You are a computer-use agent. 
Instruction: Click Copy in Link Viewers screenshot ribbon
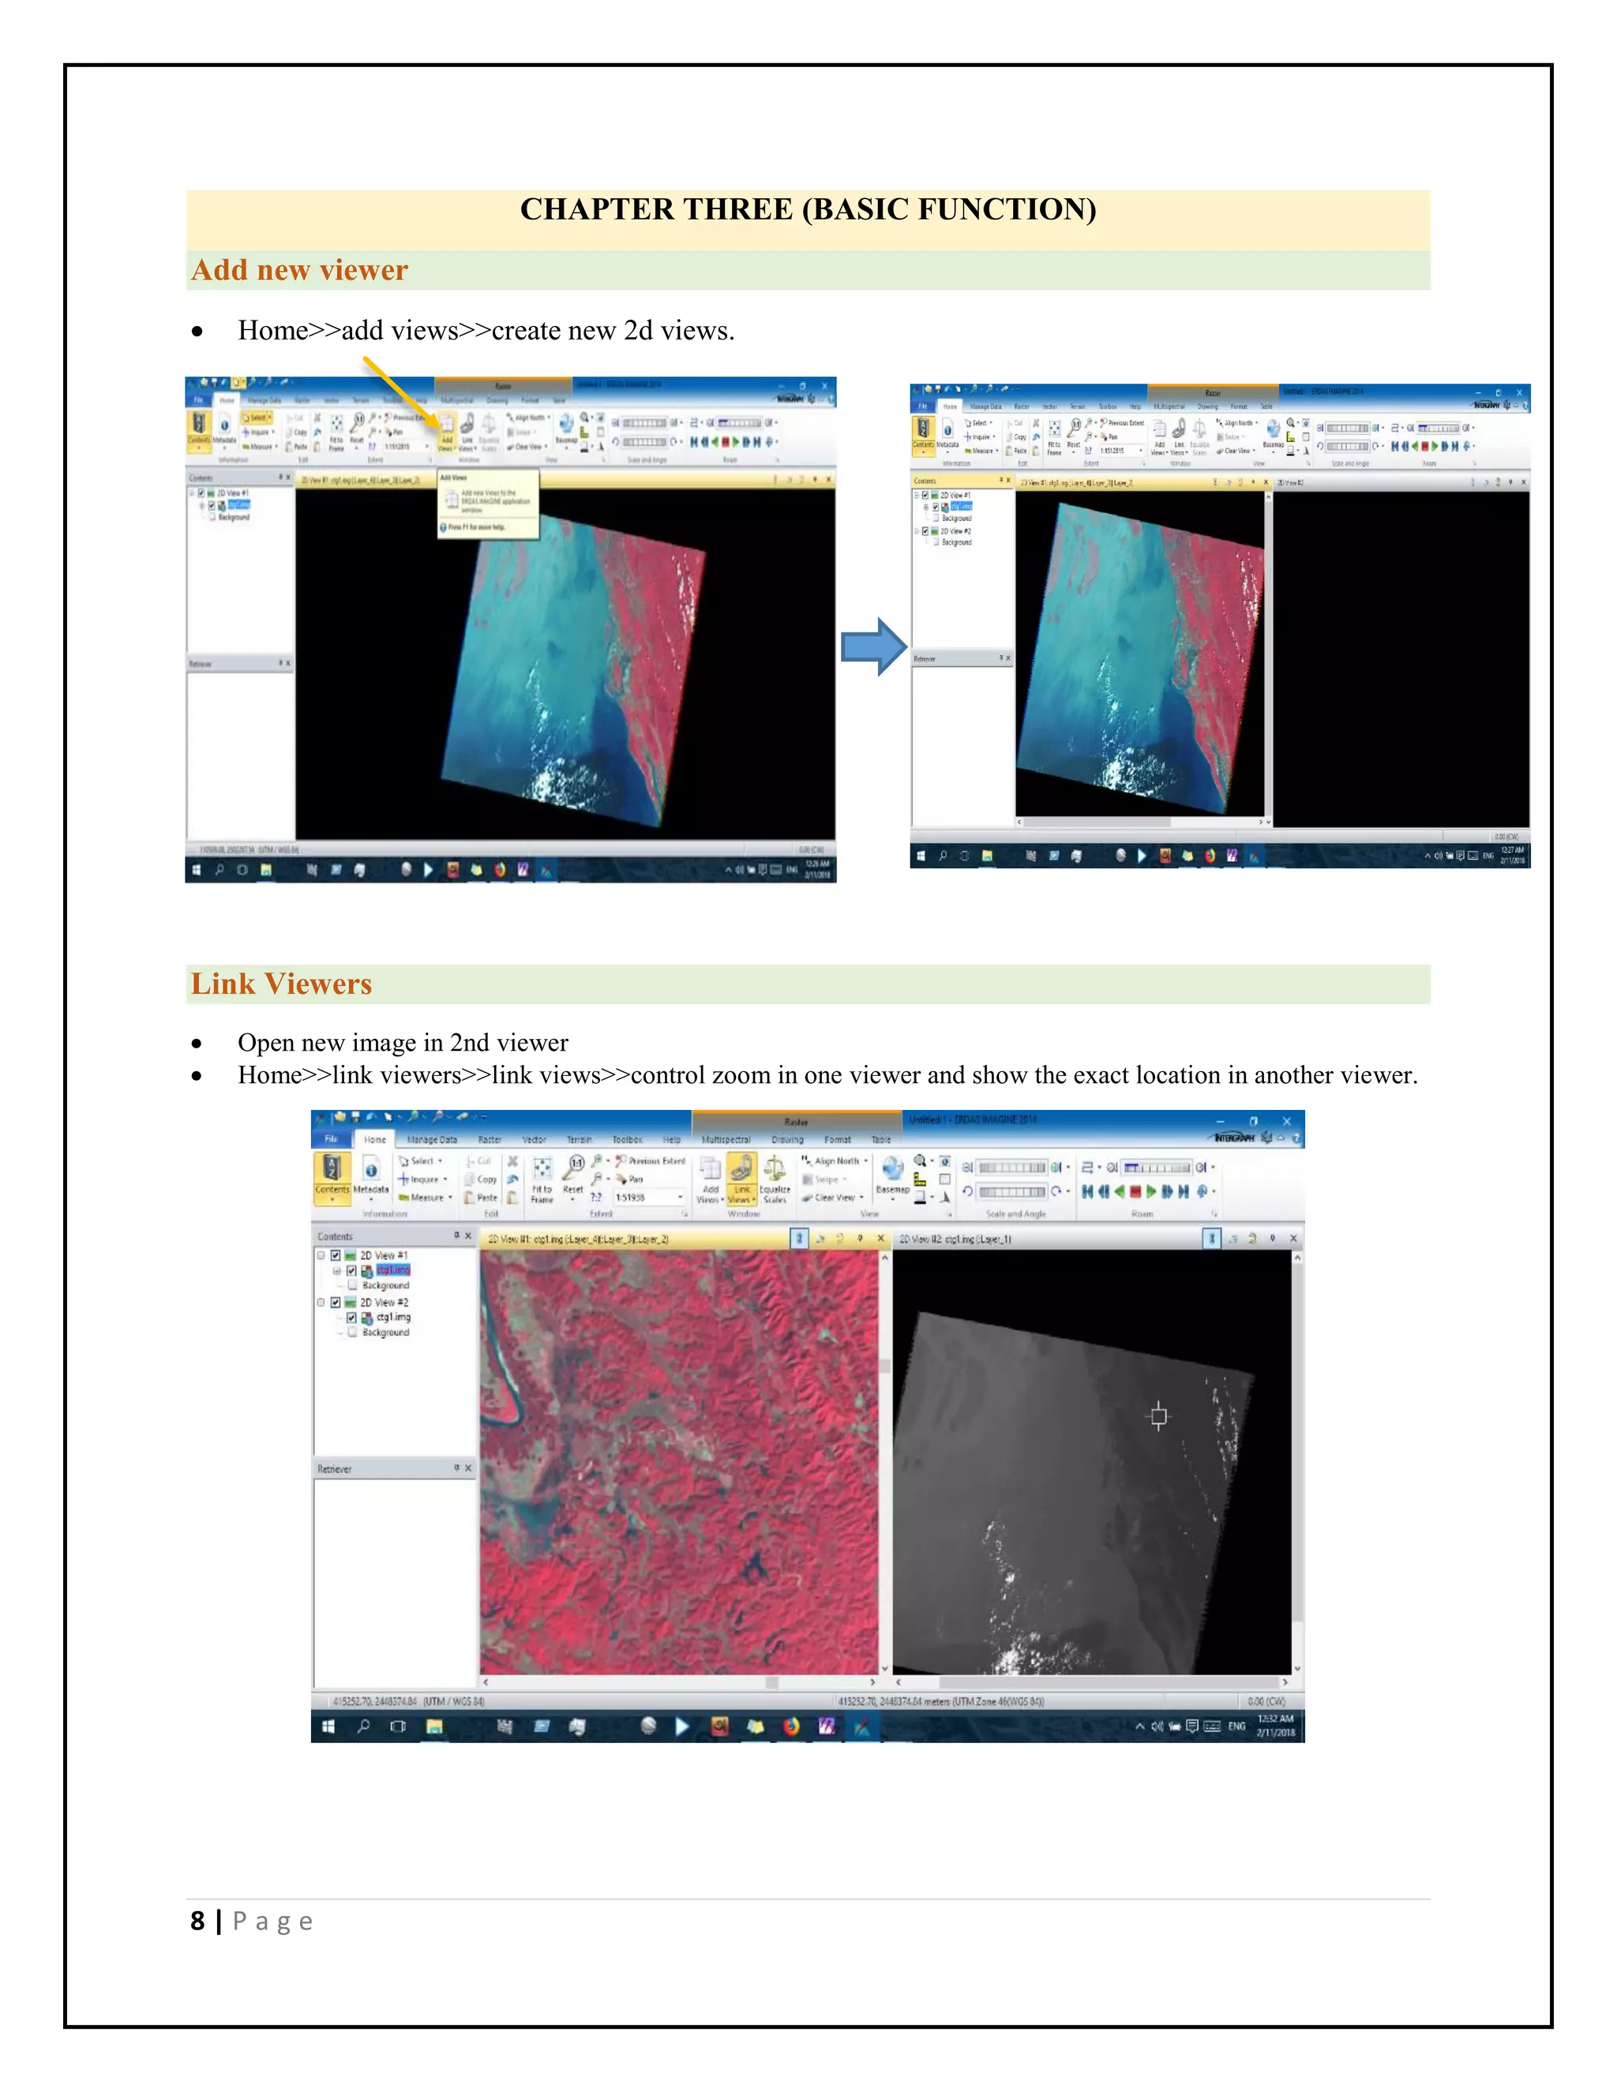[481, 1179]
